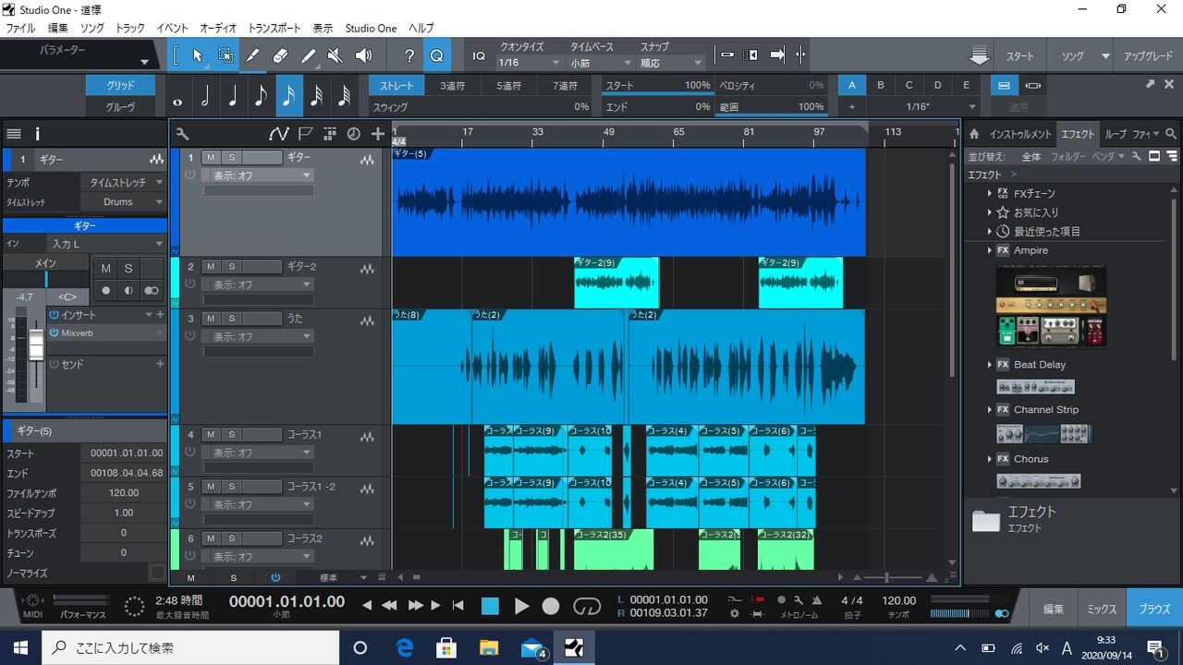Open the marker track flag
Screen dimensions: 1183x665
point(306,134)
